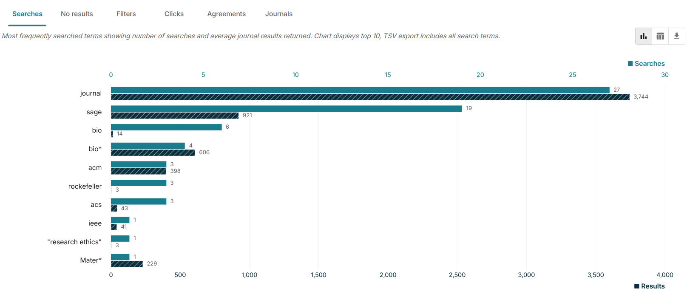Open the Searches tab
The height and width of the screenshot is (294, 687).
coord(27,14)
